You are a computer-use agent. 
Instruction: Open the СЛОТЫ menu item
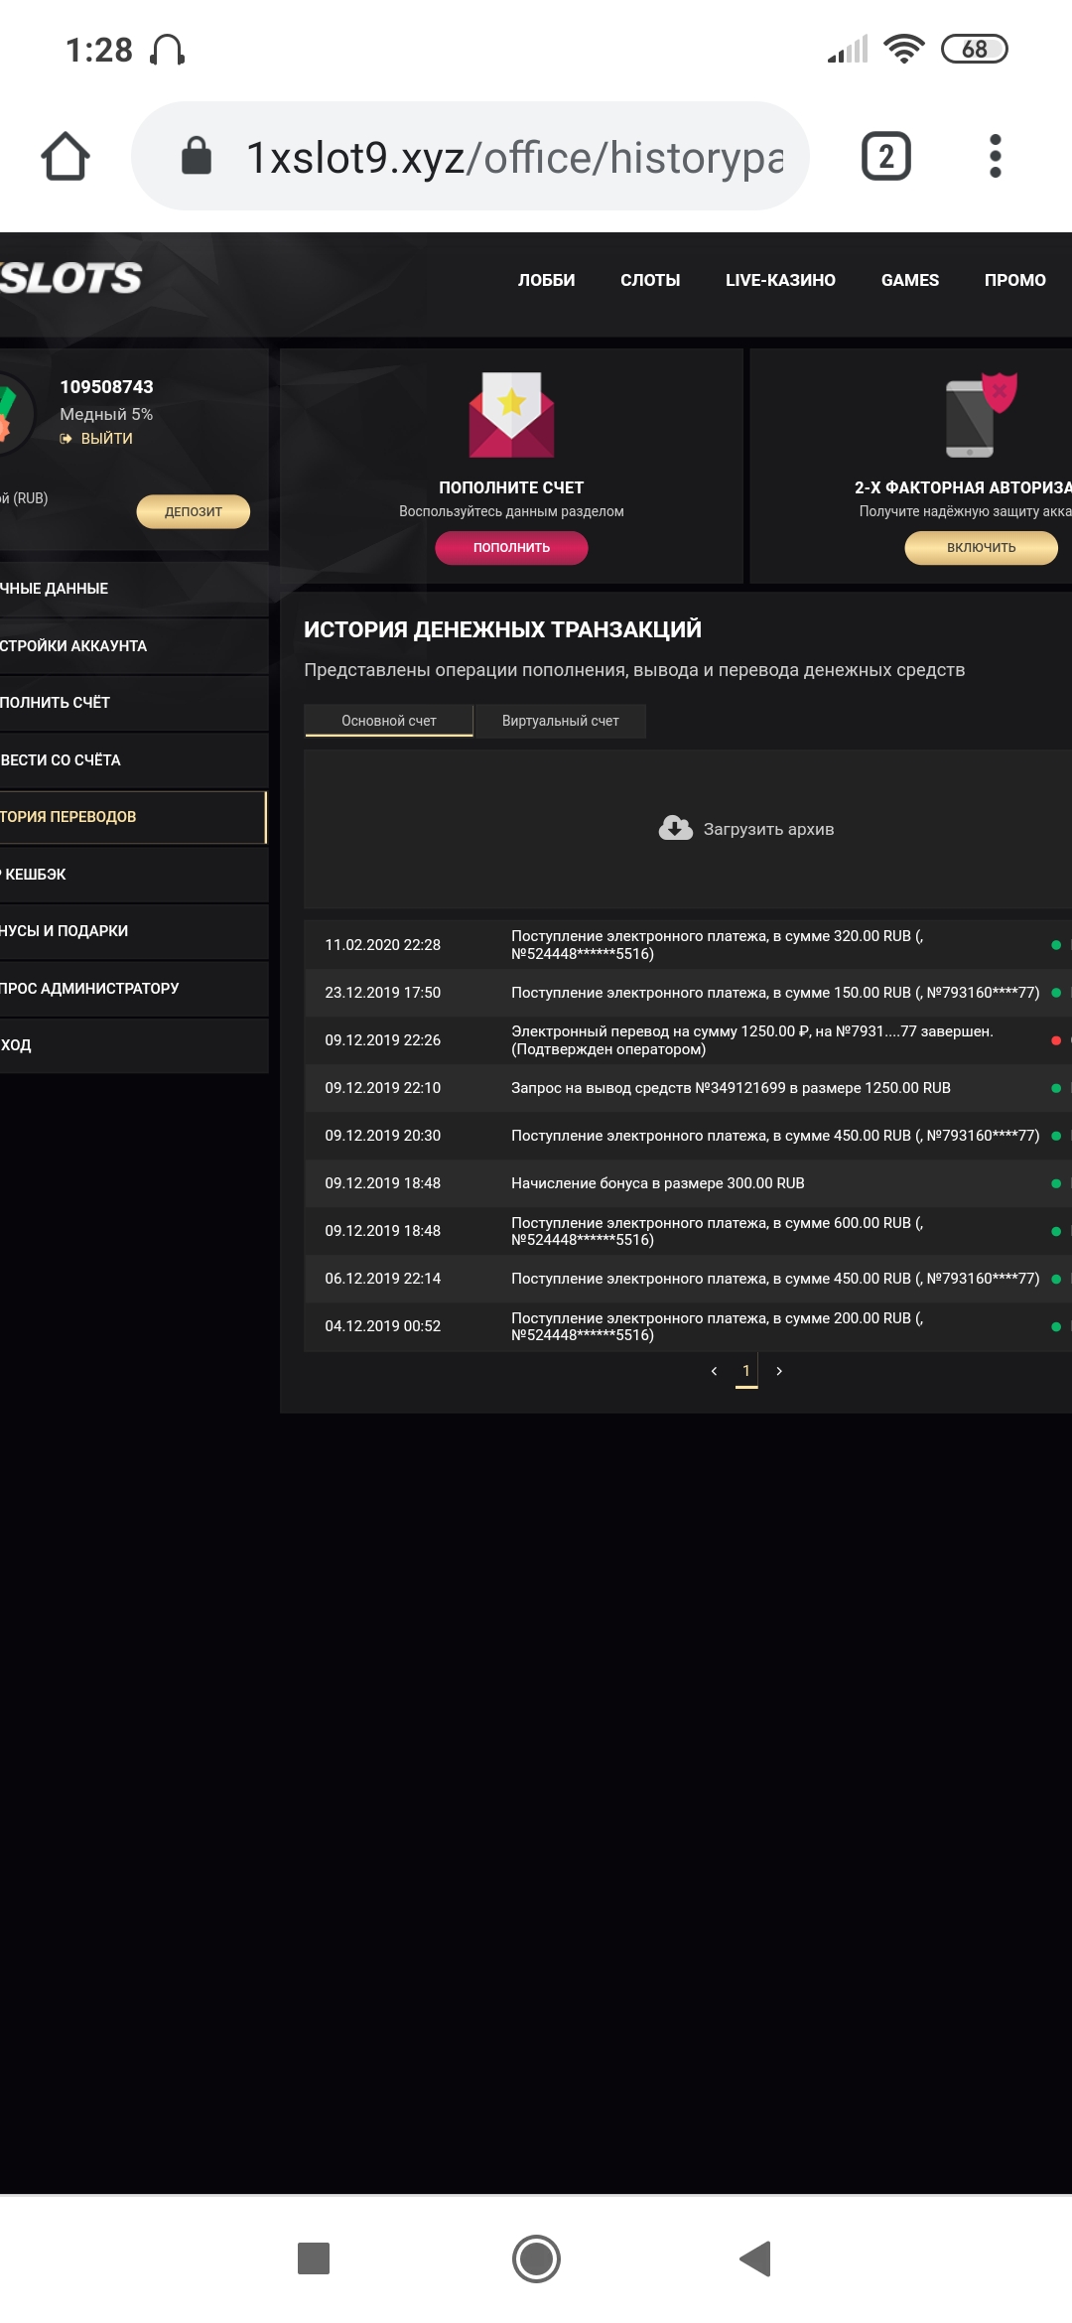[x=650, y=280]
